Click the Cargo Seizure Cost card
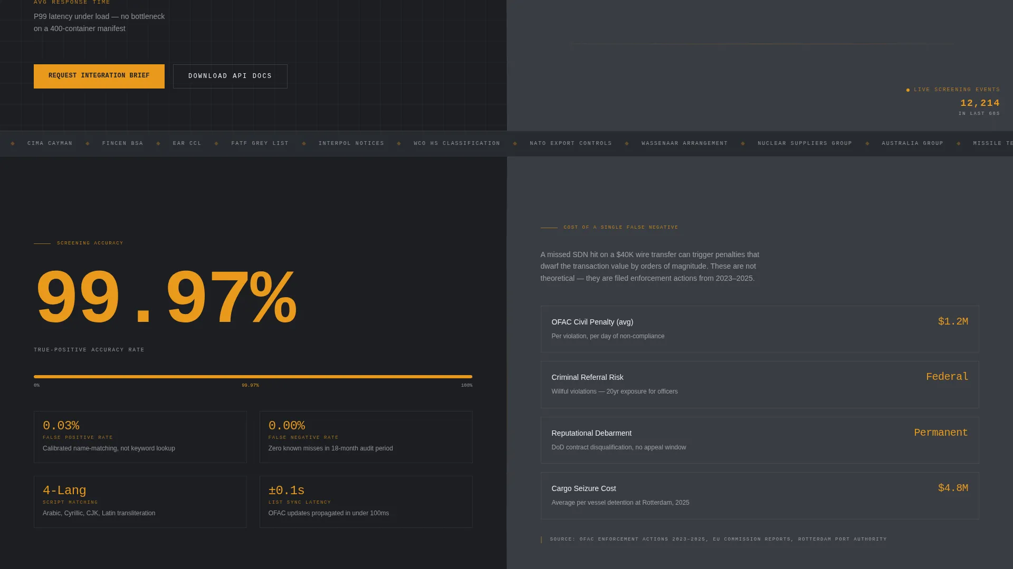The width and height of the screenshot is (1013, 569). (760, 496)
